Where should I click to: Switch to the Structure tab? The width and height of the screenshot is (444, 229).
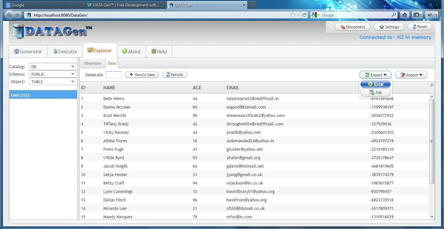92,63
